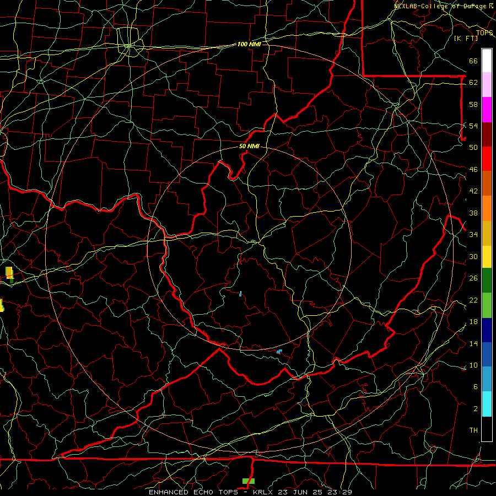Click the 'TOPS' legend heading

pyautogui.click(x=484, y=33)
